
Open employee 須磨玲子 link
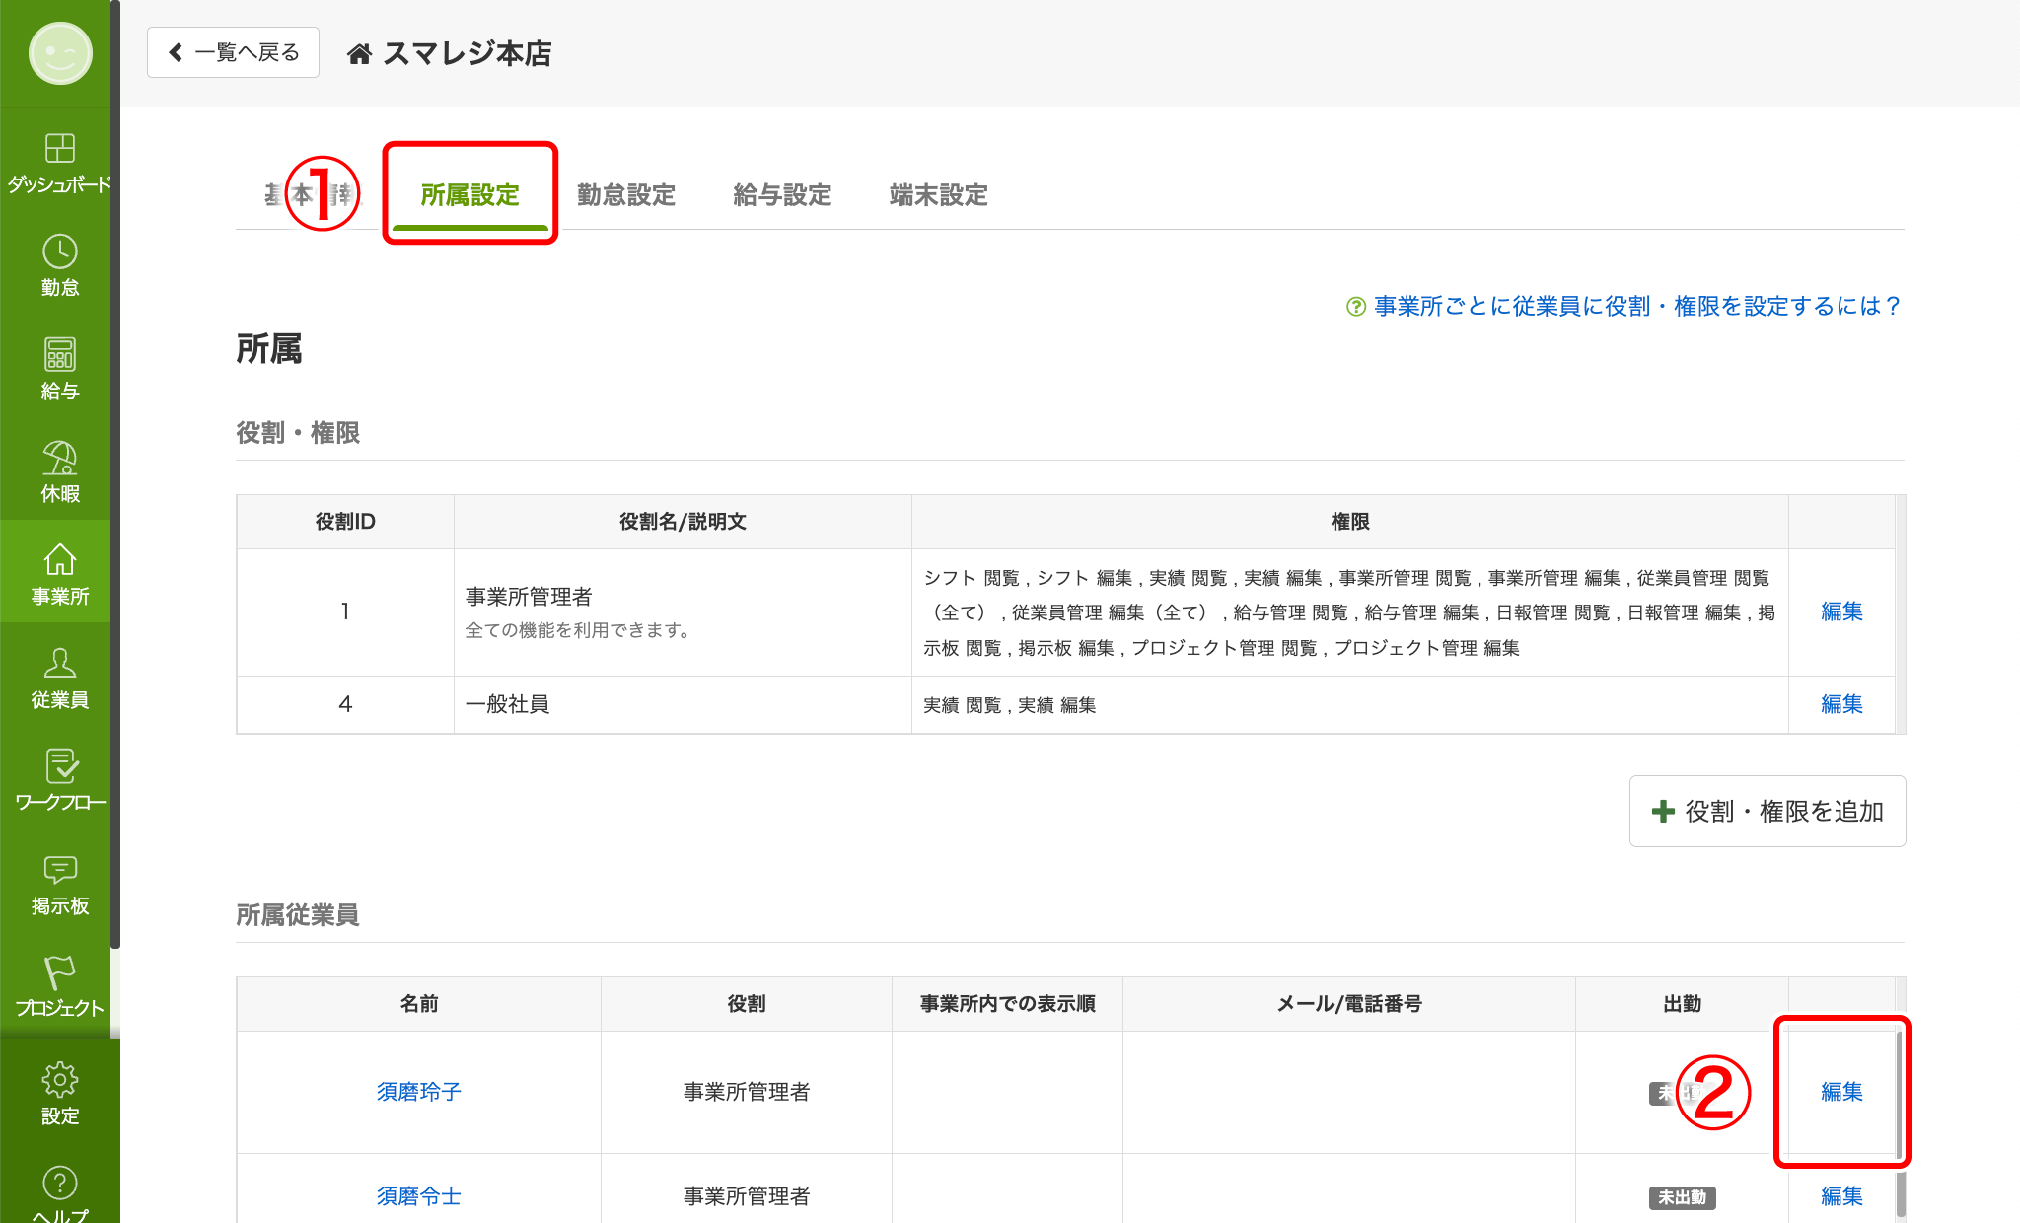(418, 1092)
